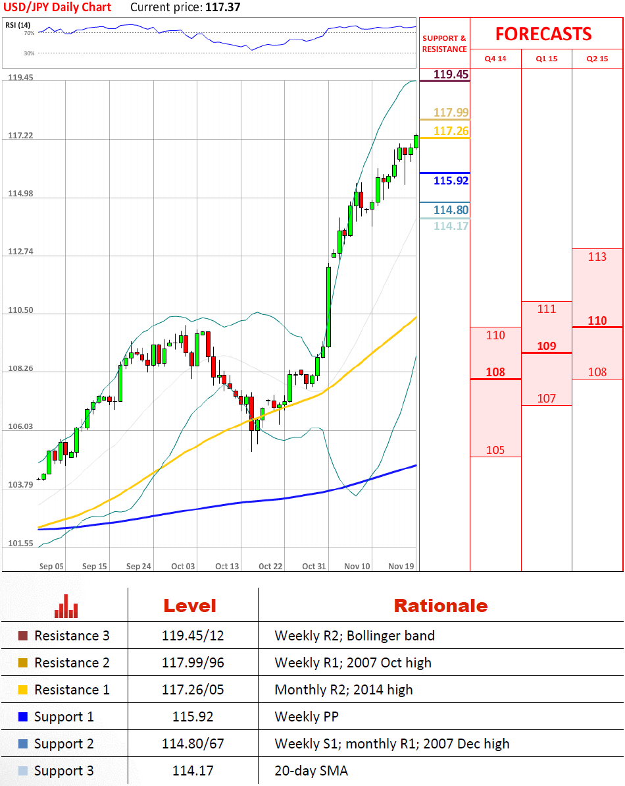Click the 117.99/96 level cell
625x786 pixels.
tap(193, 663)
